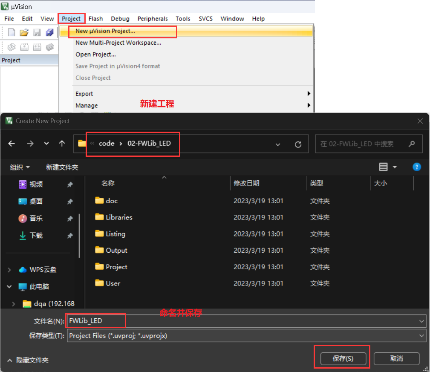Go back in the file dialog

click(12, 143)
